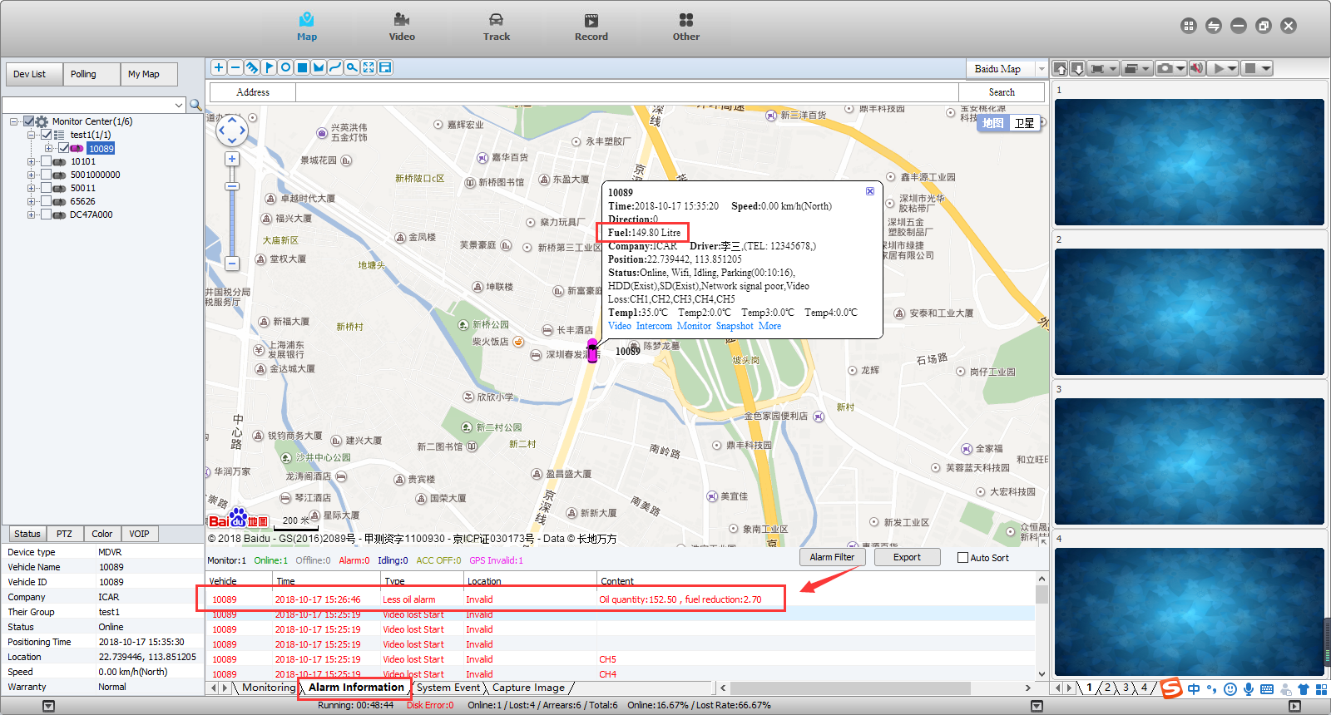
Task: Click the save map toolbar icon
Action: click(x=385, y=67)
